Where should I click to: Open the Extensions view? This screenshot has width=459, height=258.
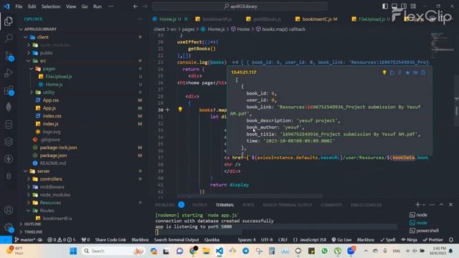pos(9,90)
